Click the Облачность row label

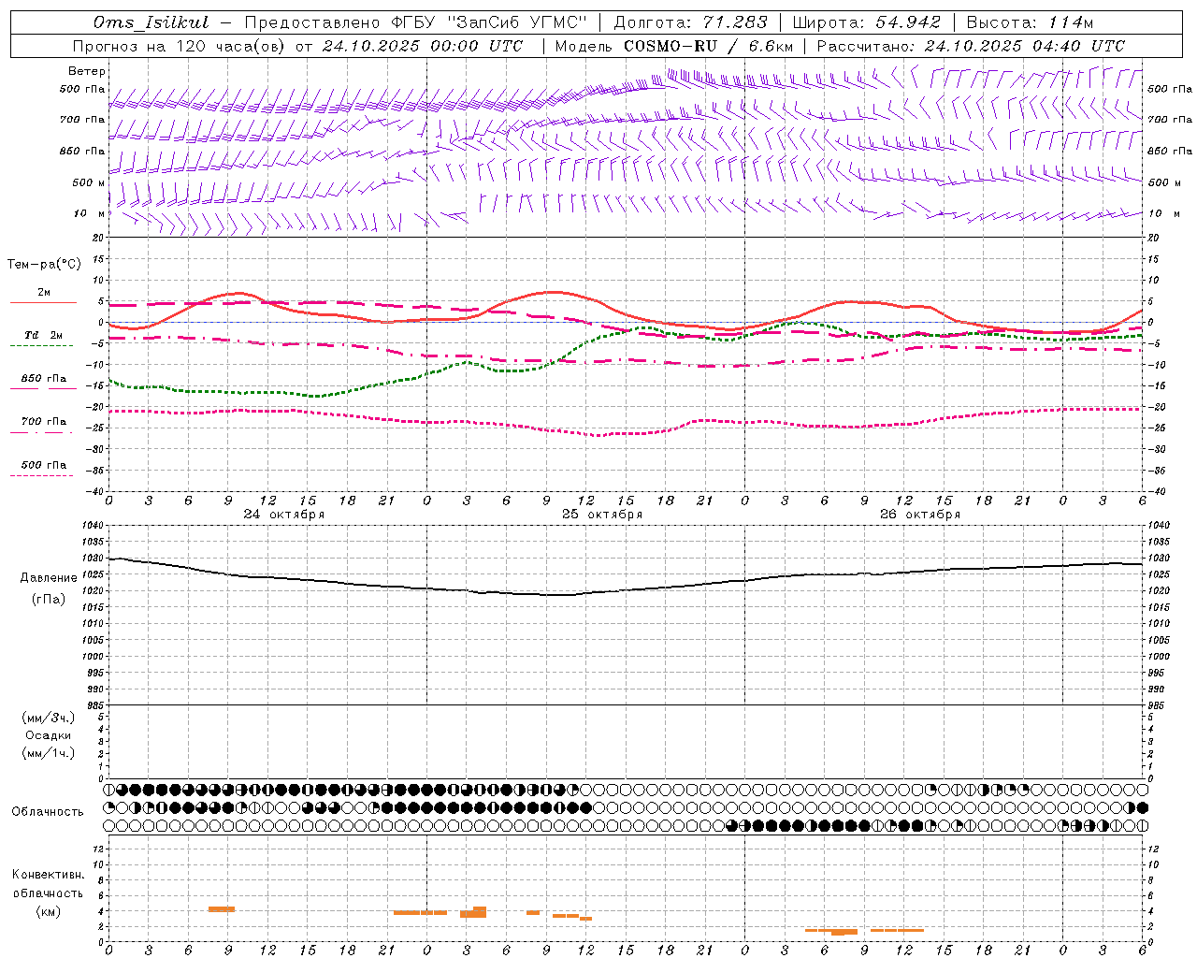(x=48, y=812)
